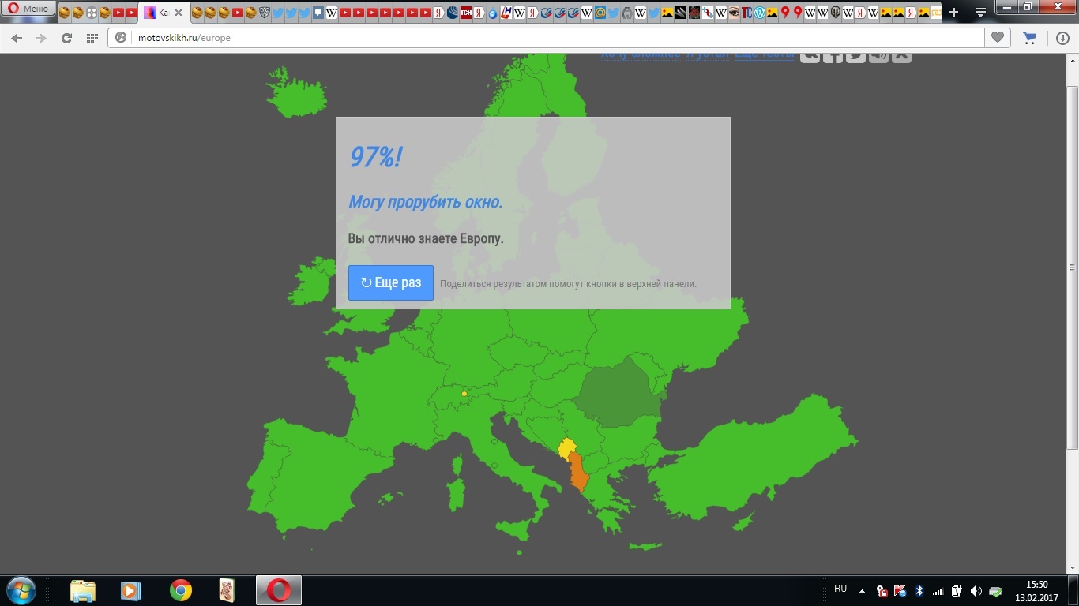Open the Speed Dial grid
Viewport: 1079px width, 606px height.
92,38
